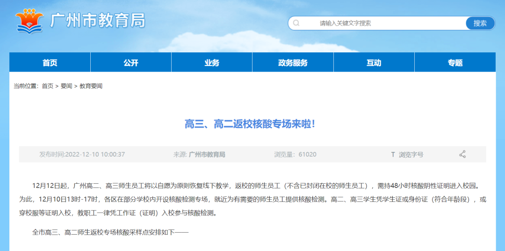Click the 浏览字号 font size option
This screenshot has height=251, width=505.
click(x=411, y=155)
